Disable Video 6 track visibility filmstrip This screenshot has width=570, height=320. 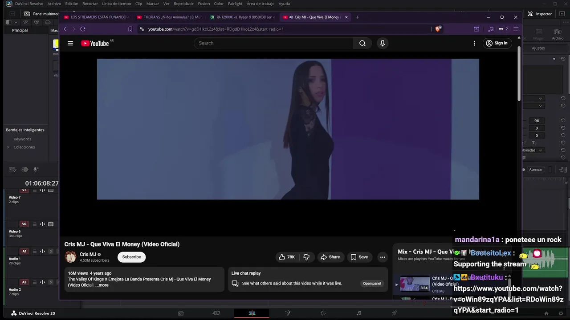tap(51, 224)
